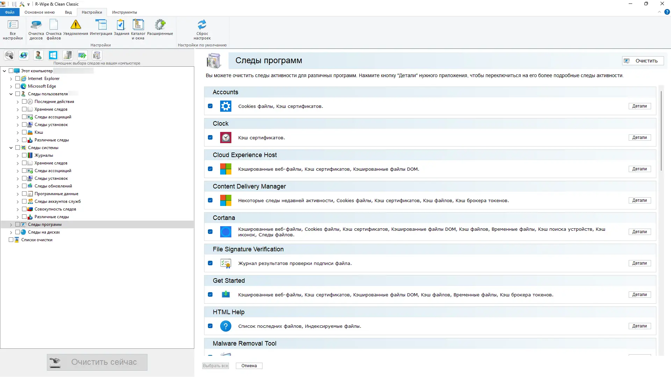Open Каталог и окна settings
The height and width of the screenshot is (377, 671).
point(138,25)
